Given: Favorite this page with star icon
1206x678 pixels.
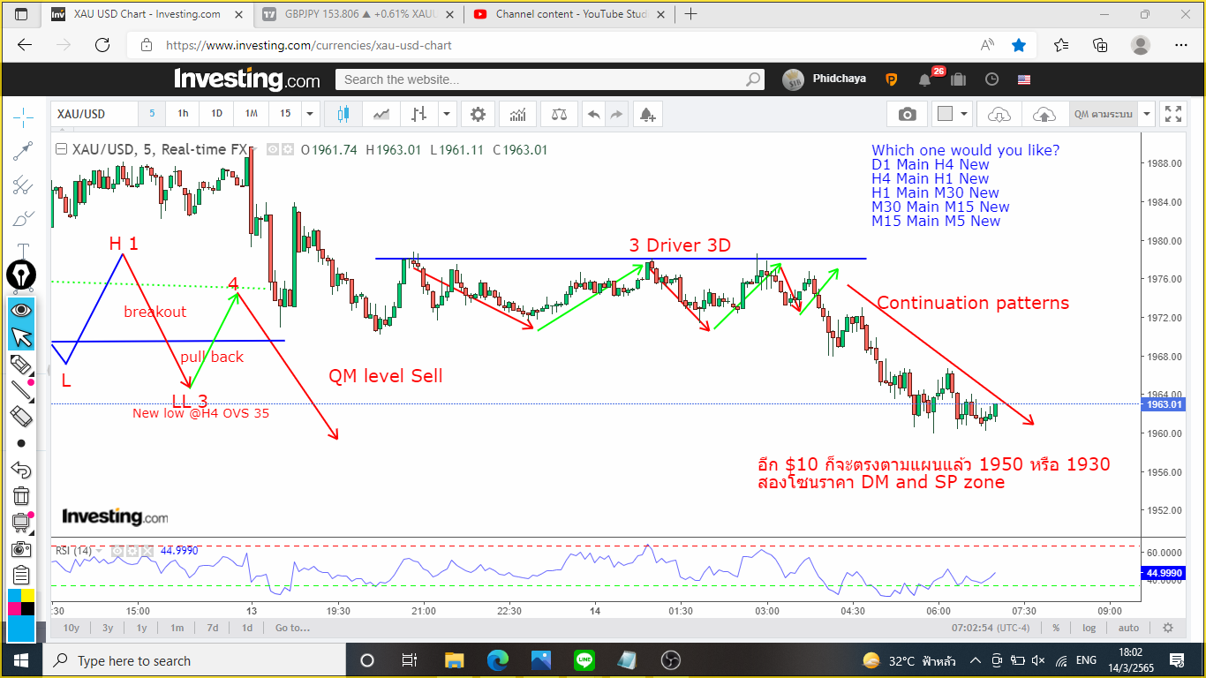Looking at the screenshot, I should tap(1019, 45).
